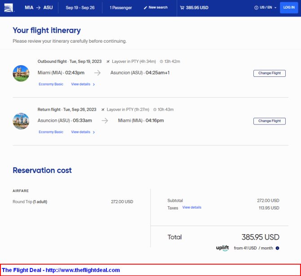Click the LOG IN button

pyautogui.click(x=289, y=8)
